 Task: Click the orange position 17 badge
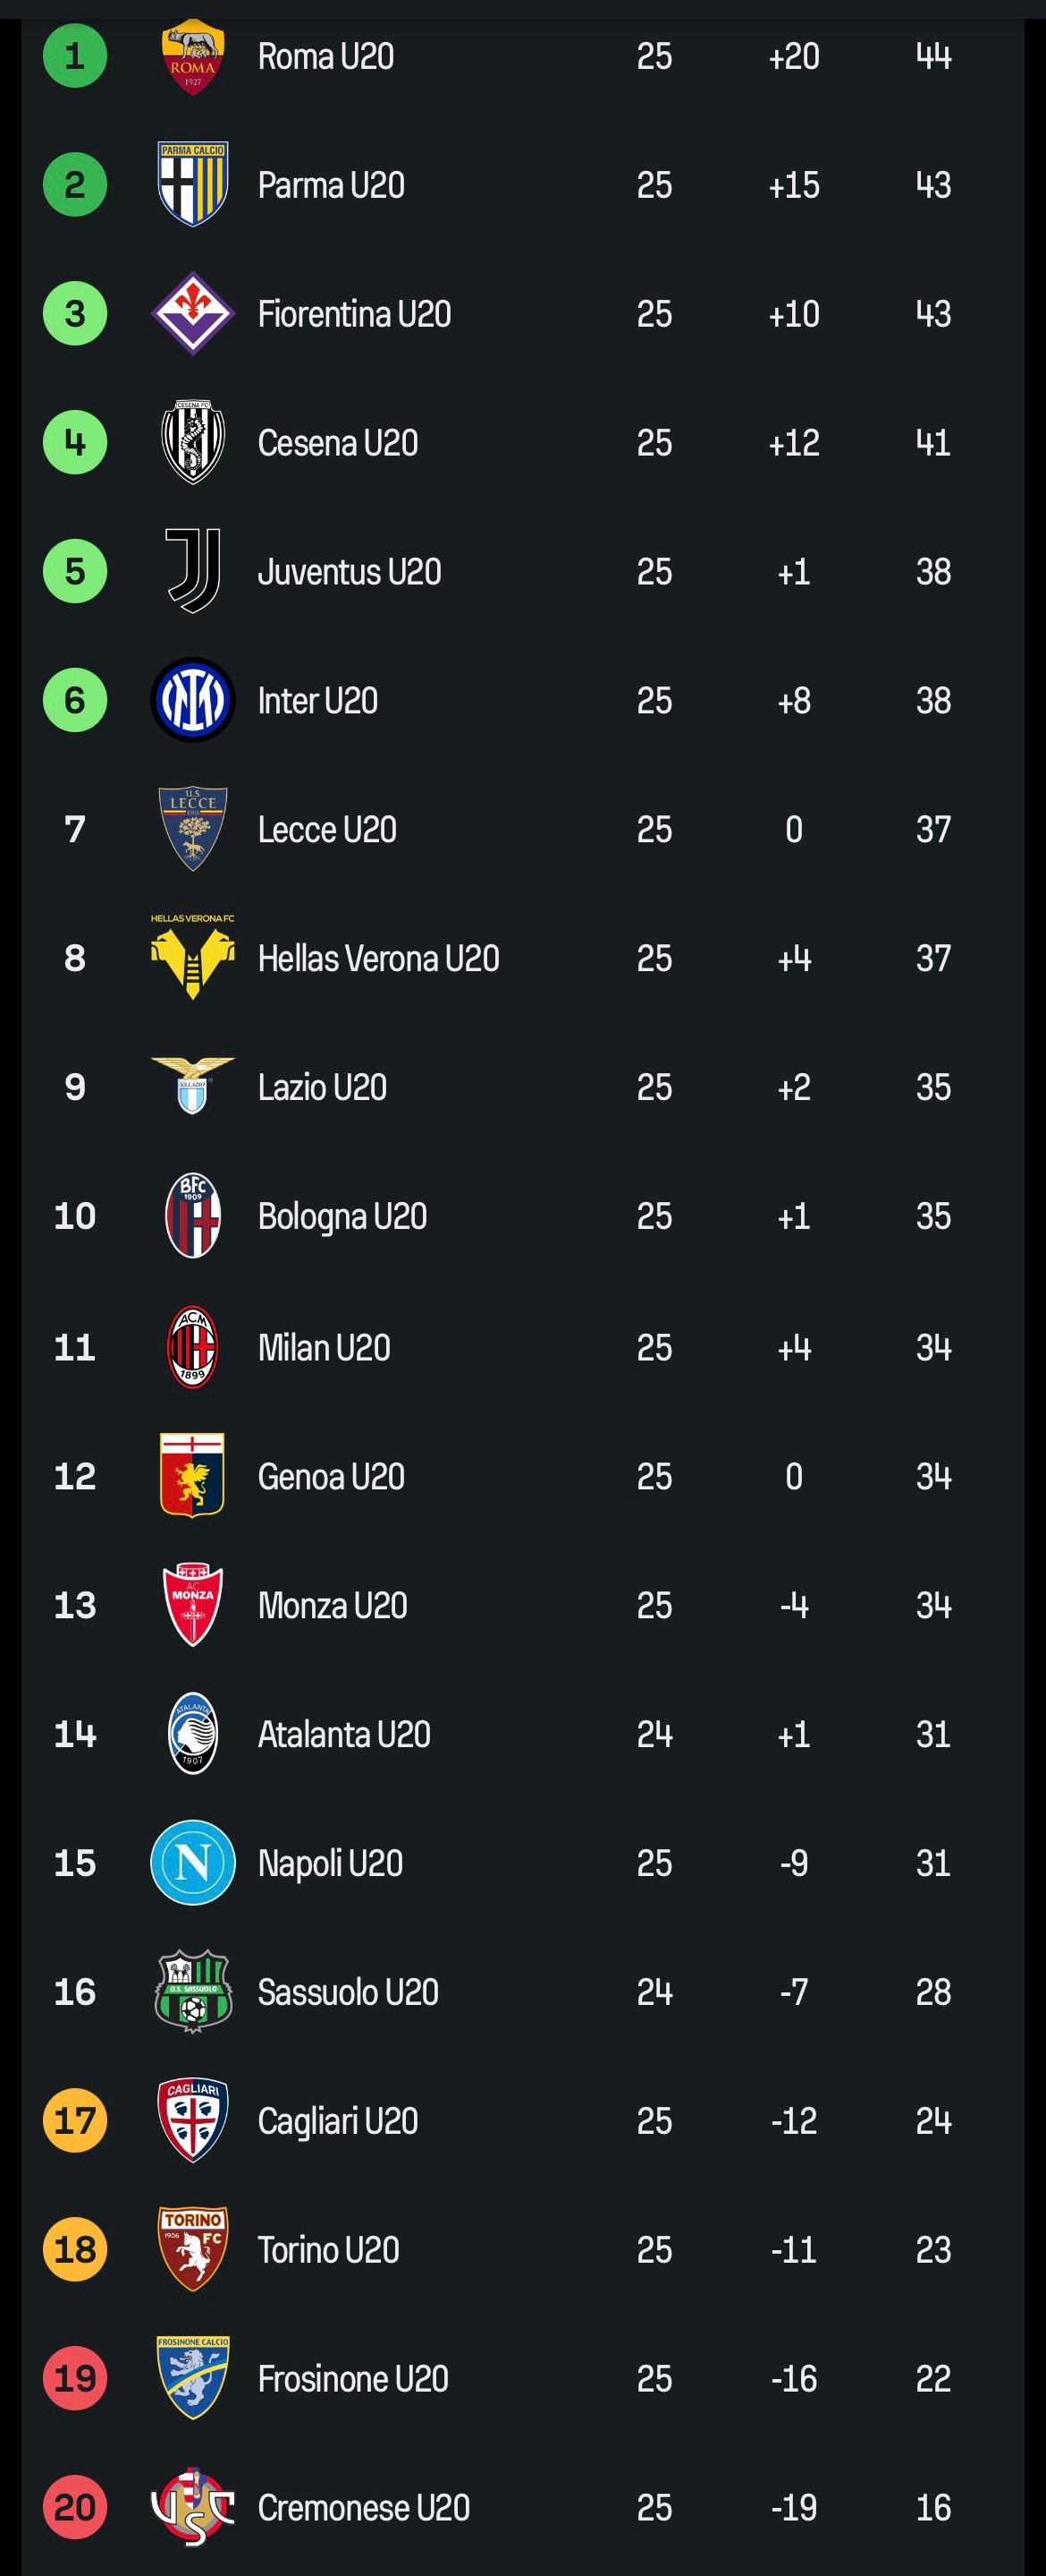coord(75,2120)
